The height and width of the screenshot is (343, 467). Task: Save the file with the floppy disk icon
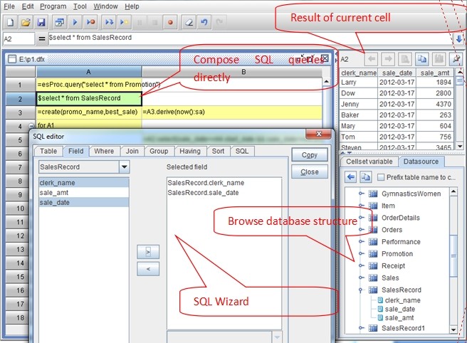click(41, 22)
